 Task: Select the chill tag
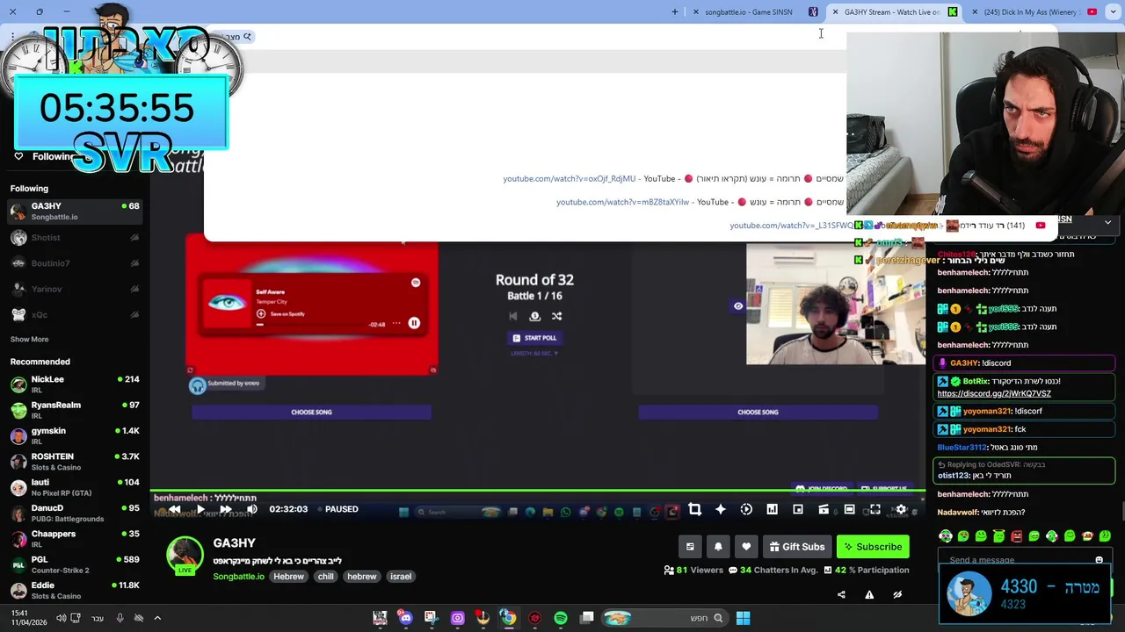[x=325, y=577]
